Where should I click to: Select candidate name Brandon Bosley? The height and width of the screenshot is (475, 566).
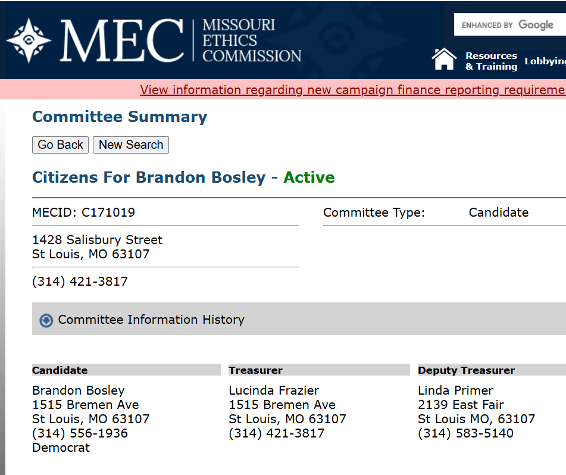[78, 390]
